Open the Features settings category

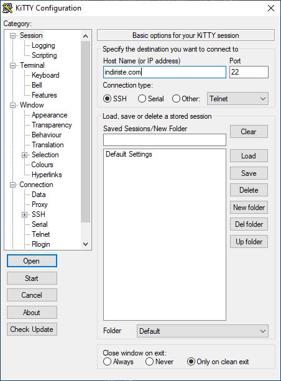click(44, 95)
